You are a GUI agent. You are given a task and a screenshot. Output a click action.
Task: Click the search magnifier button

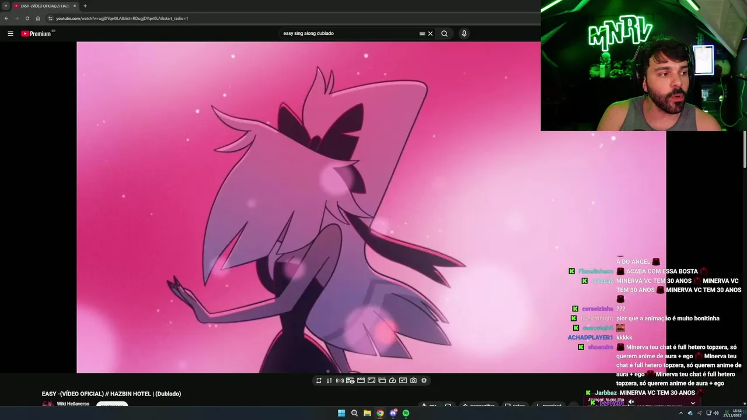pyautogui.click(x=444, y=33)
